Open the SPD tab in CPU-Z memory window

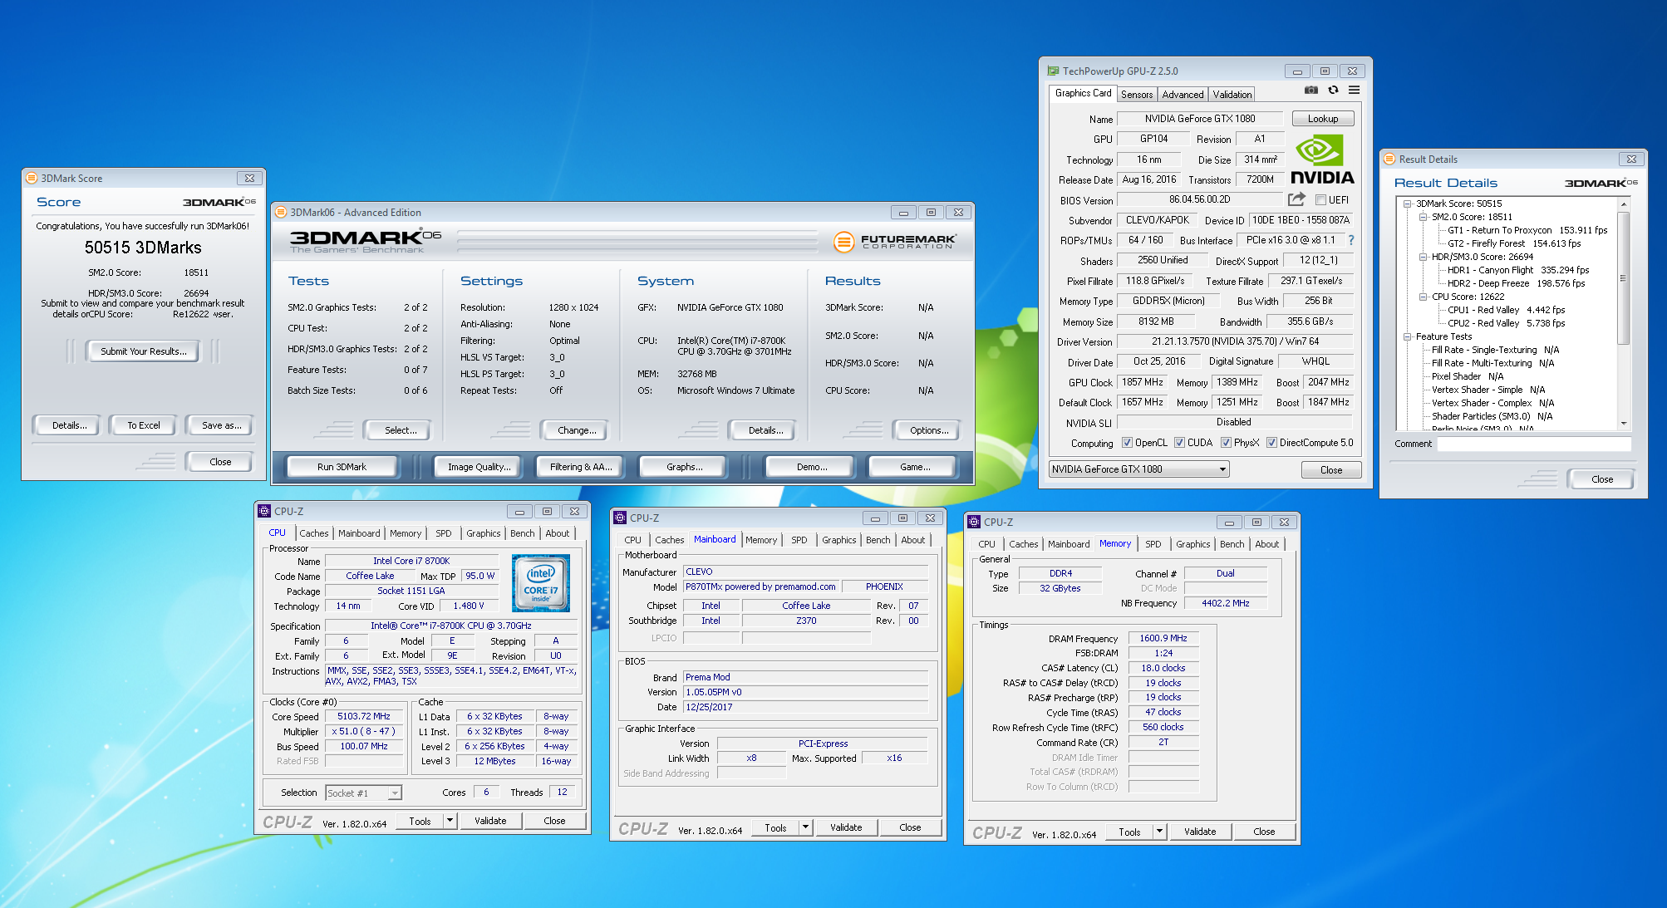click(1153, 544)
